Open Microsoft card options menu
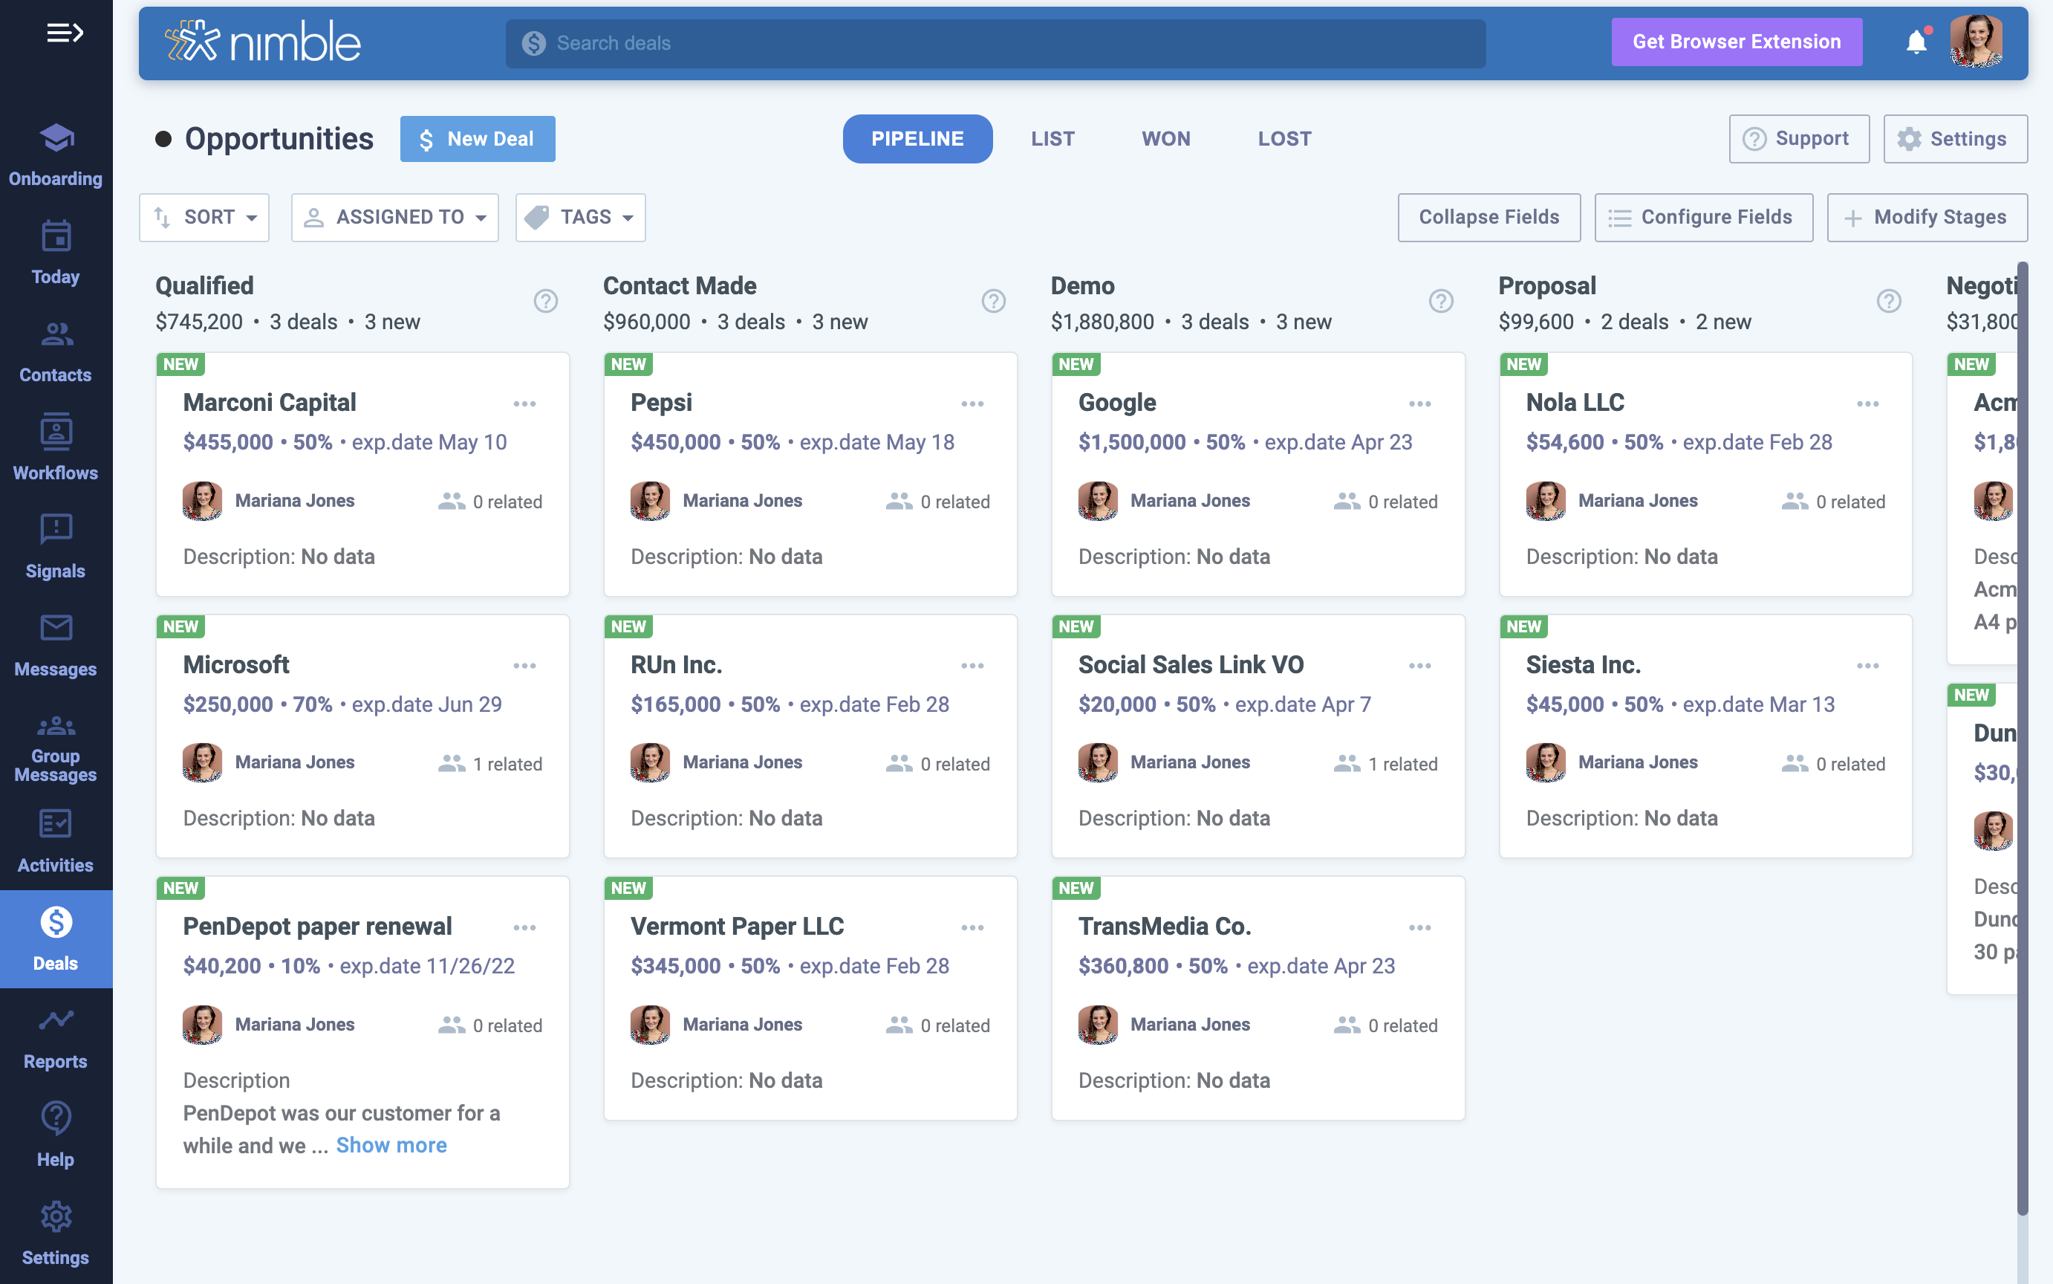The image size is (2053, 1284). (x=524, y=666)
